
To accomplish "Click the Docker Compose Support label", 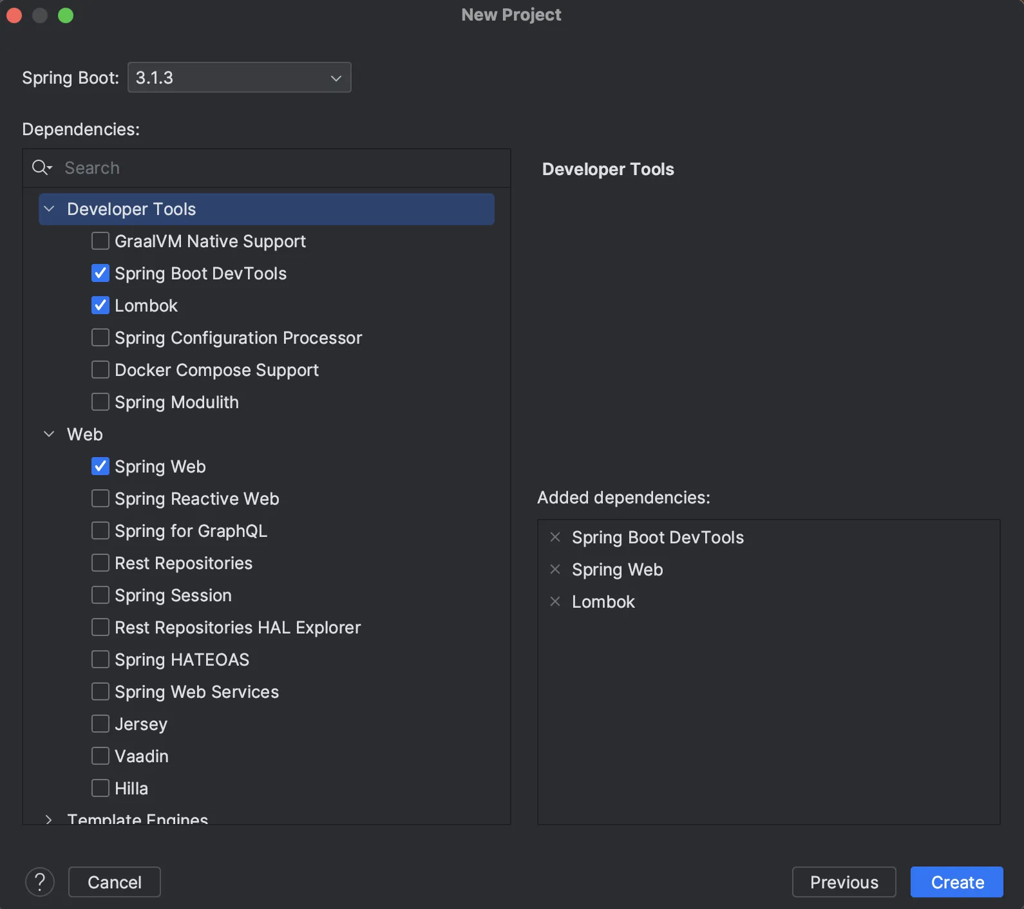I will point(217,370).
